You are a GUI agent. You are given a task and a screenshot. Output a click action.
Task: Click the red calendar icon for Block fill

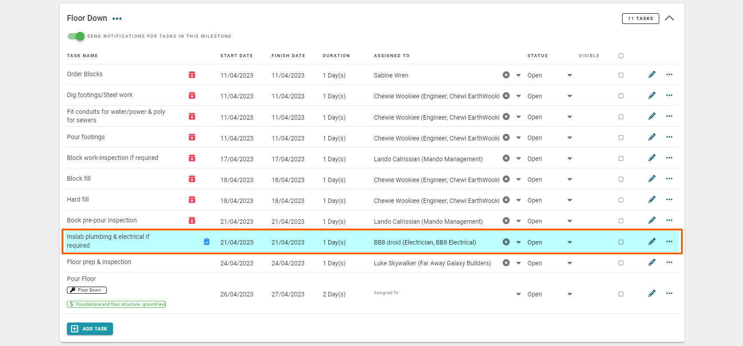click(192, 179)
